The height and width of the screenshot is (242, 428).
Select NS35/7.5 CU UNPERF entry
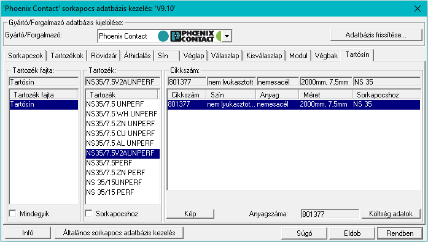pos(122,134)
